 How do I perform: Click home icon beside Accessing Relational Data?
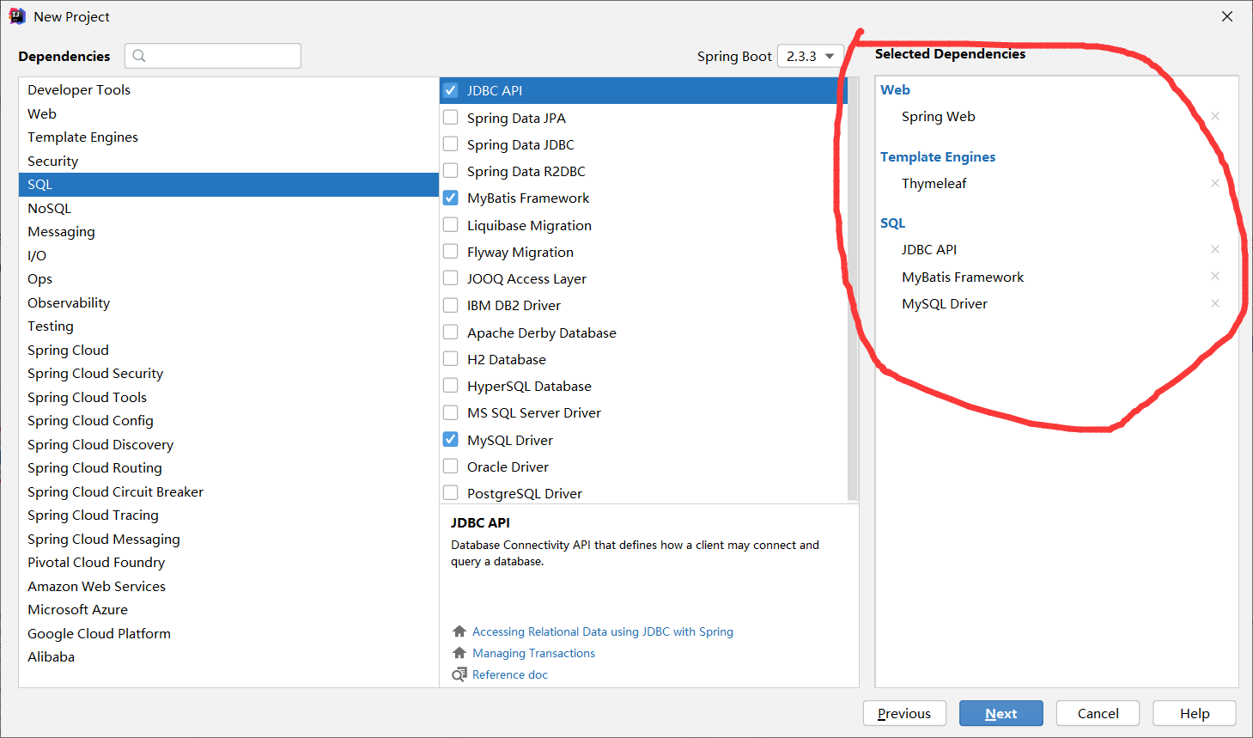pyautogui.click(x=459, y=631)
